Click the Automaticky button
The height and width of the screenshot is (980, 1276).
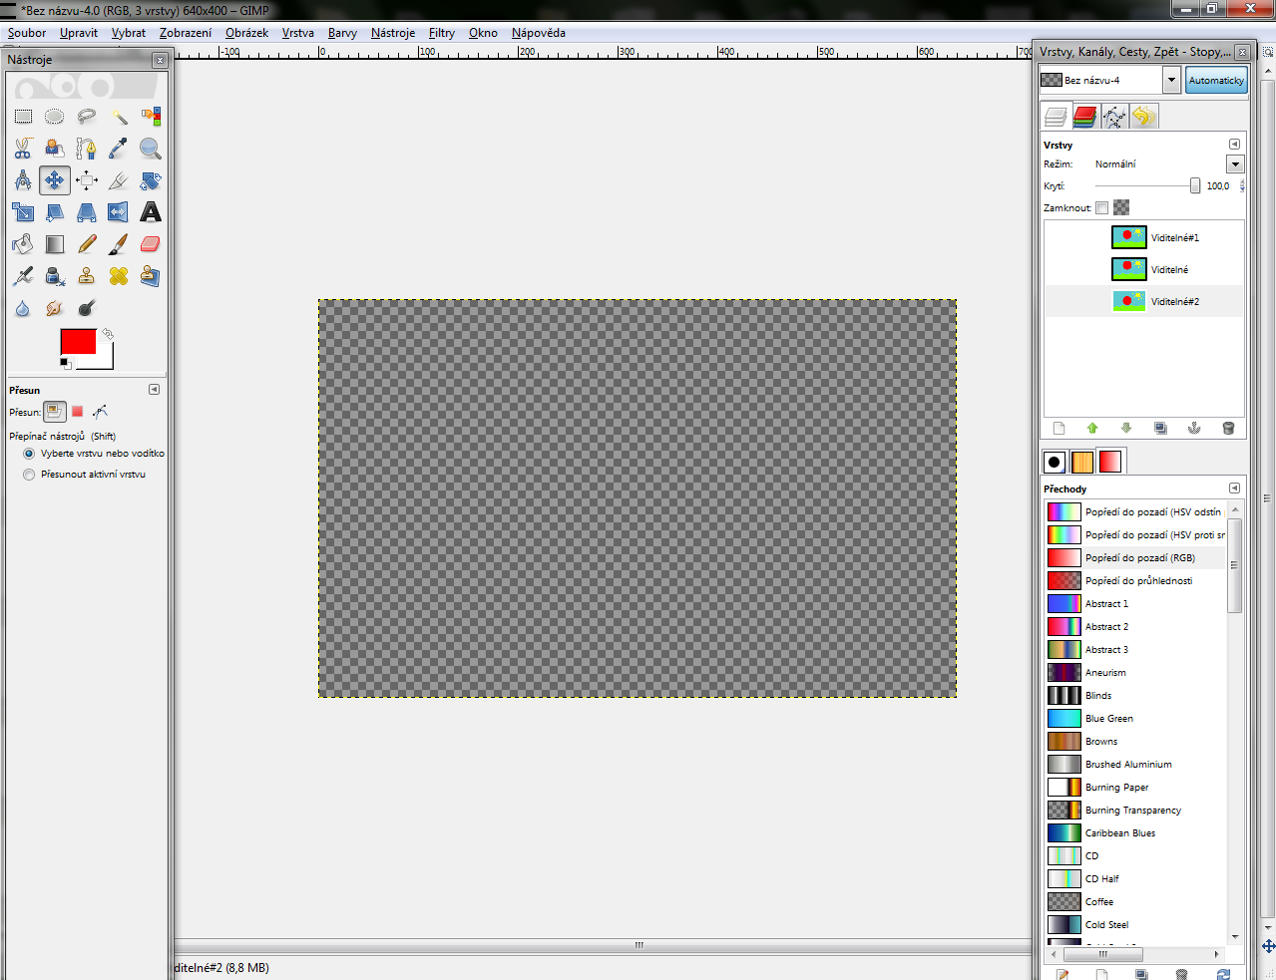1216,80
